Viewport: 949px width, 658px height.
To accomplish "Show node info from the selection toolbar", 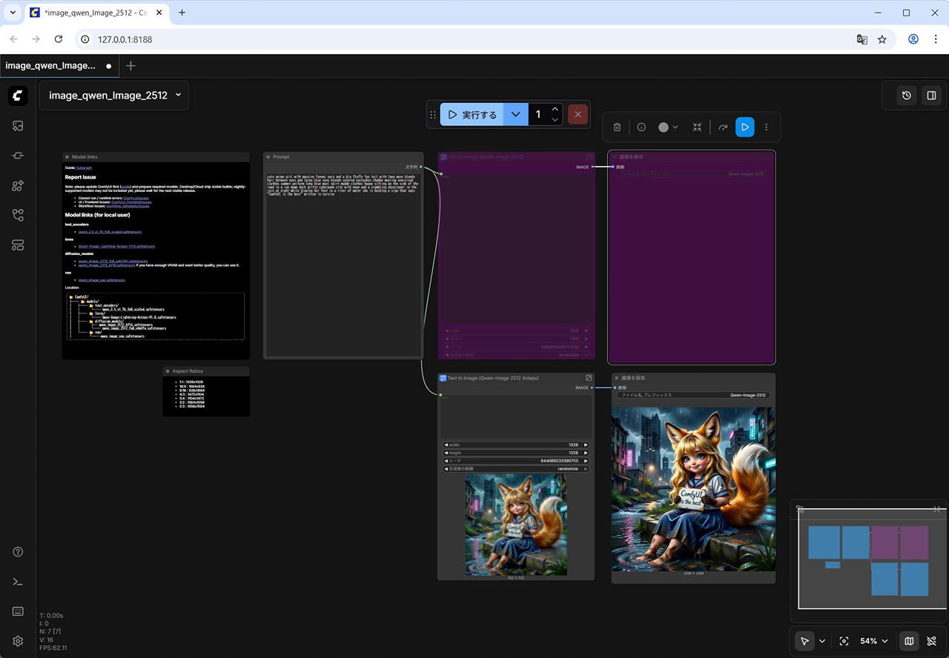I will pos(642,127).
